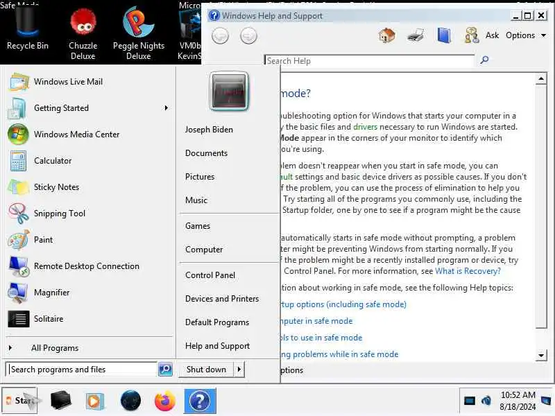Select Peggle Nights Deluxe desktop icon

coord(138,33)
